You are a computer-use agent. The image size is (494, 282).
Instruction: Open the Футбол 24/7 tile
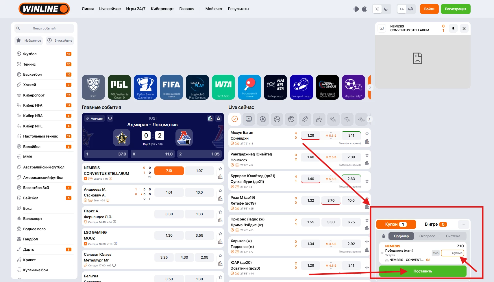[x=354, y=87]
